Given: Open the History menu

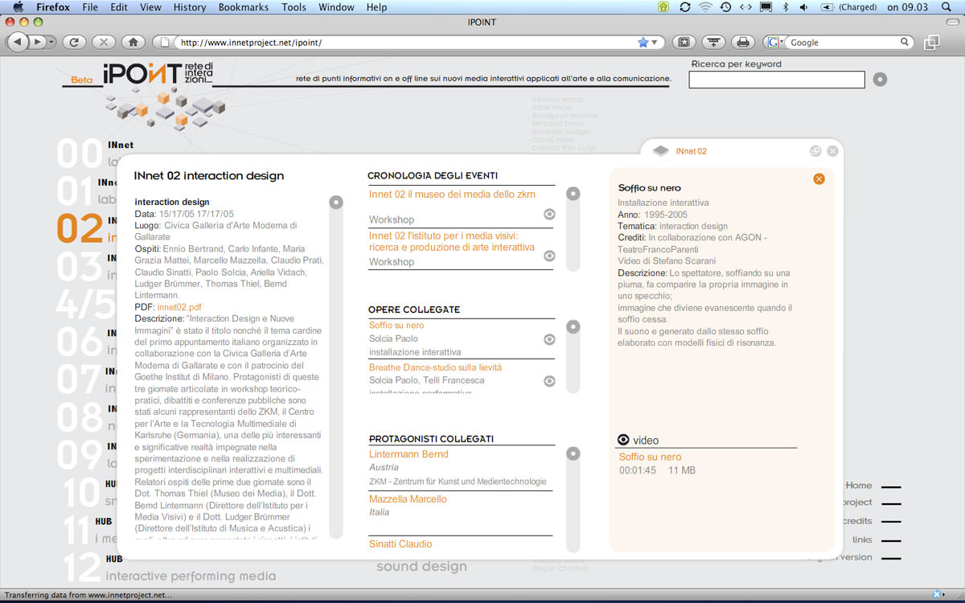Looking at the screenshot, I should pos(190,7).
